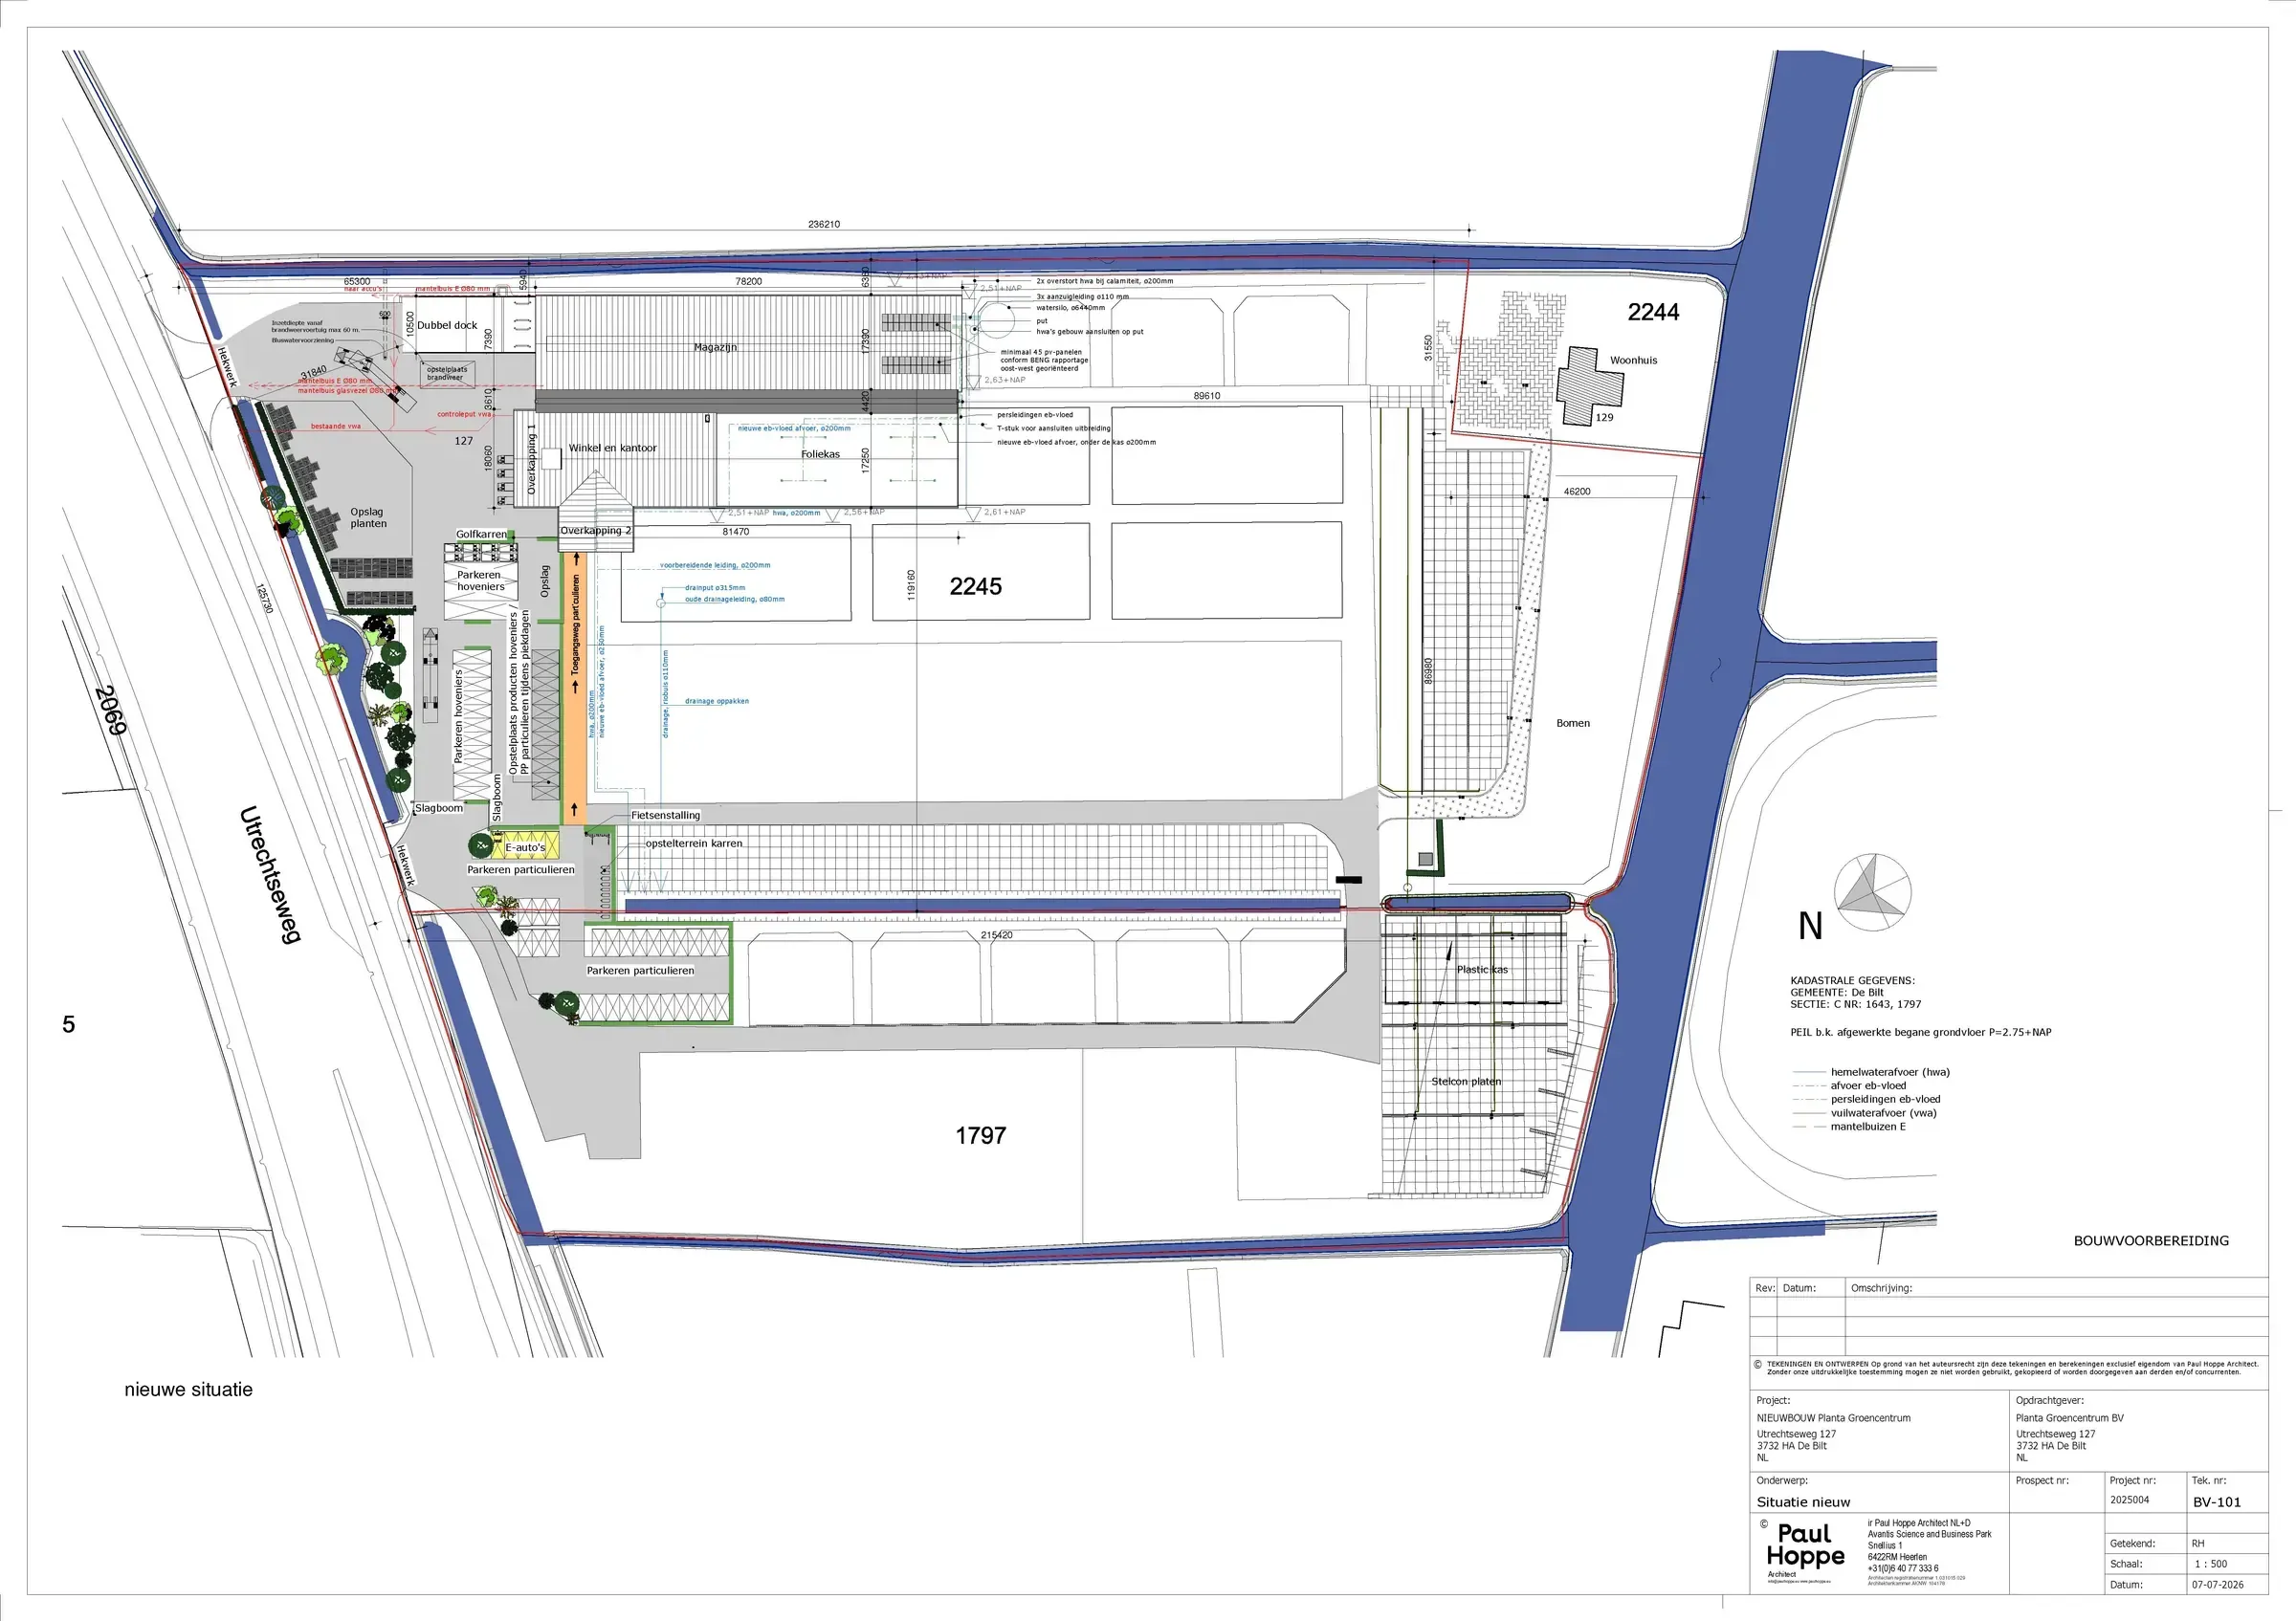Image resolution: width=2296 pixels, height=1621 pixels.
Task: Click the top dimension '236210'
Action: [824, 224]
